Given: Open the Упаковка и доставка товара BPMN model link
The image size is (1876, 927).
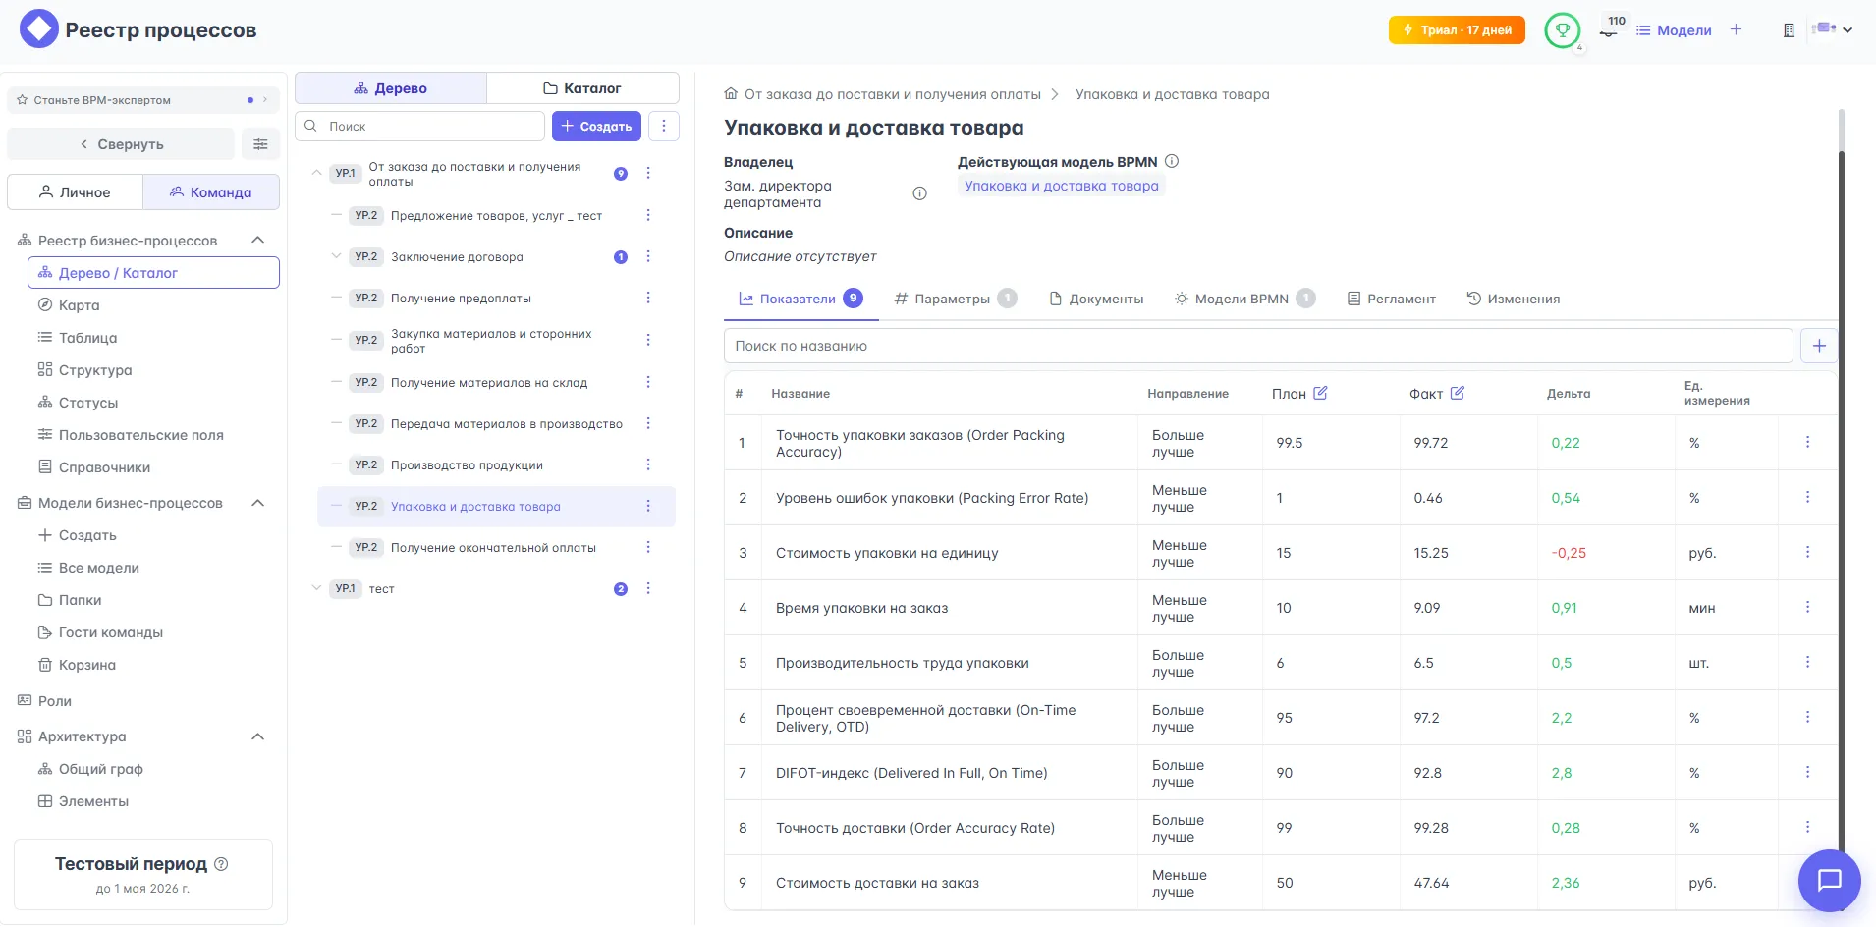Looking at the screenshot, I should point(1061,186).
